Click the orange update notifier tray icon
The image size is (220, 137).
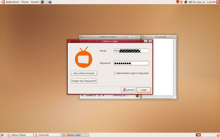point(182,2)
